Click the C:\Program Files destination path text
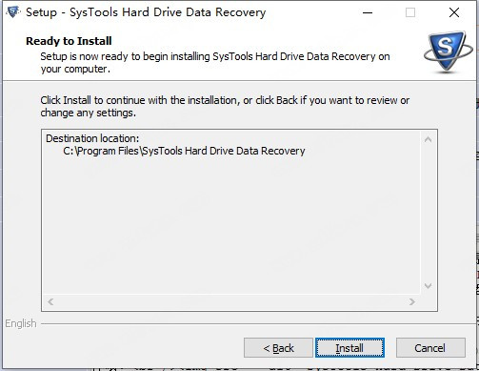479x371 pixels. tap(184, 151)
